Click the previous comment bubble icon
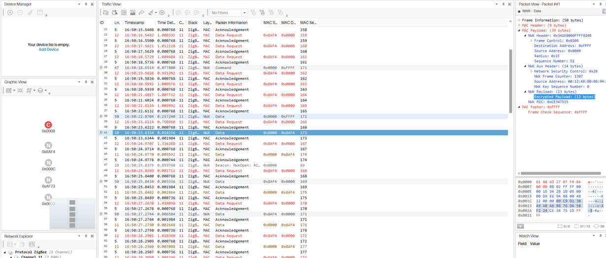Viewport: 606px width, 258px height. pyautogui.click(x=187, y=12)
